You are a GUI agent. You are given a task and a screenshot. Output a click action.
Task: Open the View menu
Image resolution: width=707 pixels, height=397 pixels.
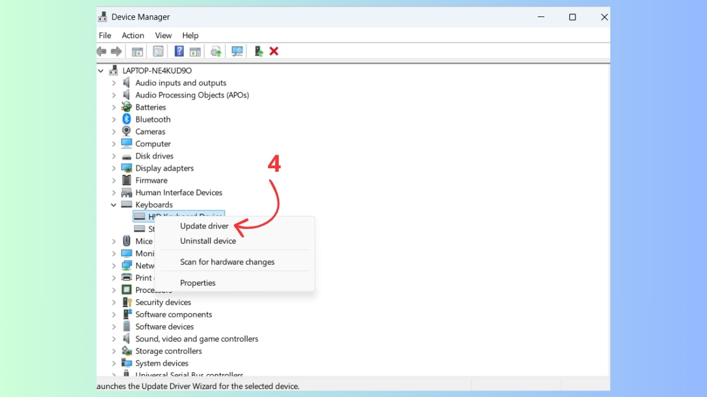coord(163,35)
